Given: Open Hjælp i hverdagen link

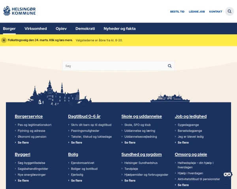Looking at the screenshot, I should (x=190, y=173).
